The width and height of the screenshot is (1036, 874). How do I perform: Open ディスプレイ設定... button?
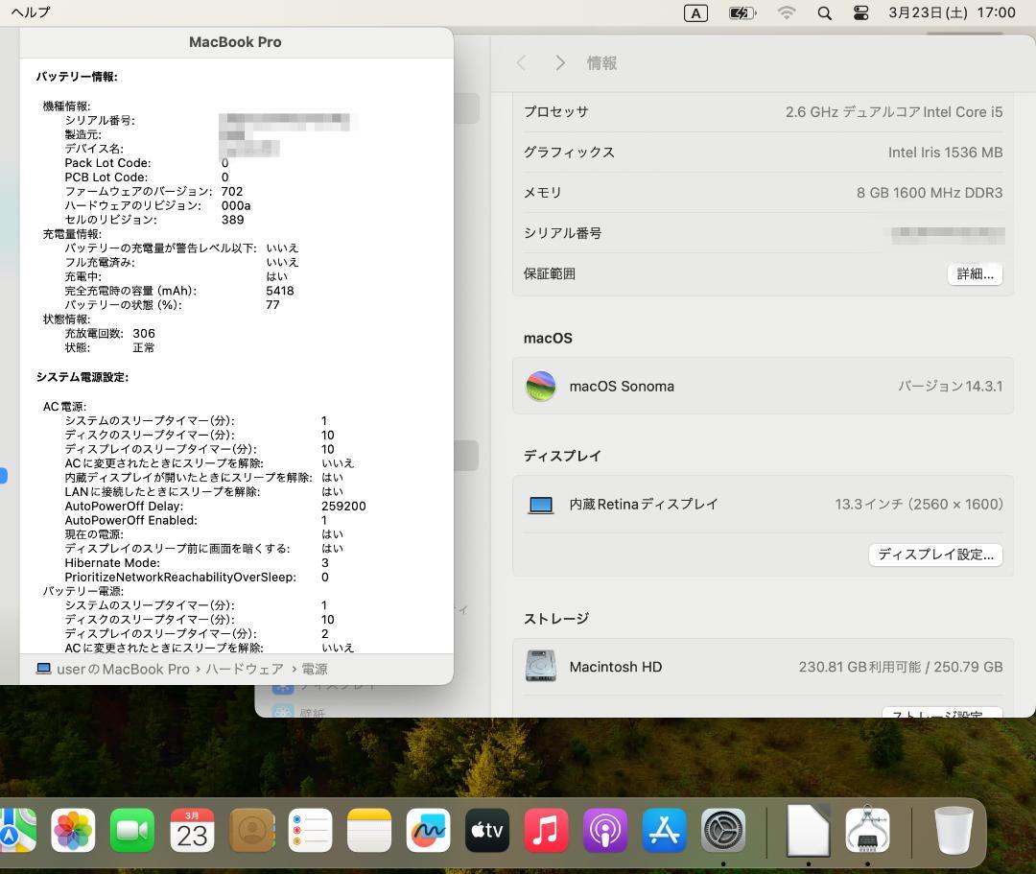coord(935,555)
